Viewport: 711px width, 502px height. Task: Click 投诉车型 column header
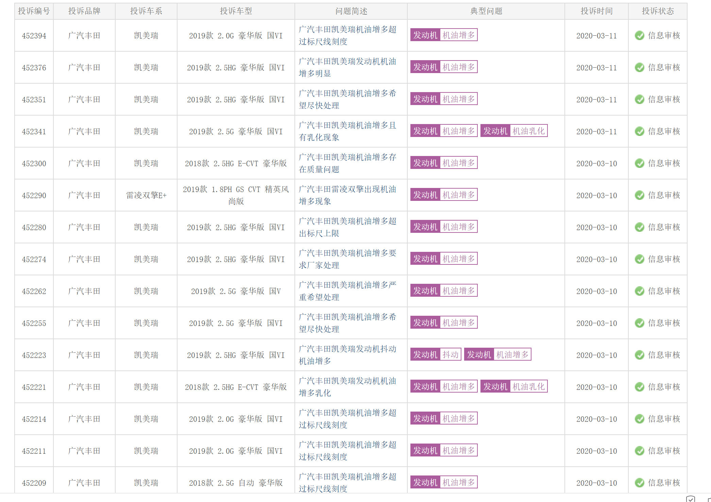[236, 11]
